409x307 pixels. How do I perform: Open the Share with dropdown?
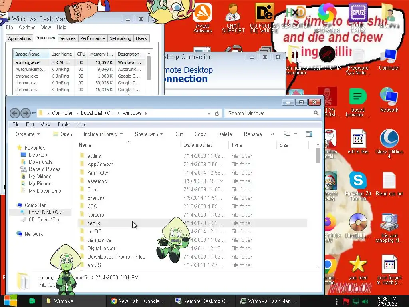(149, 134)
